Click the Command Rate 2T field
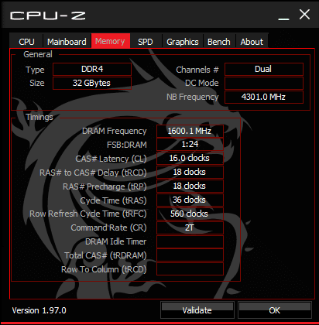Screen dimensions: 319x325 190,227
